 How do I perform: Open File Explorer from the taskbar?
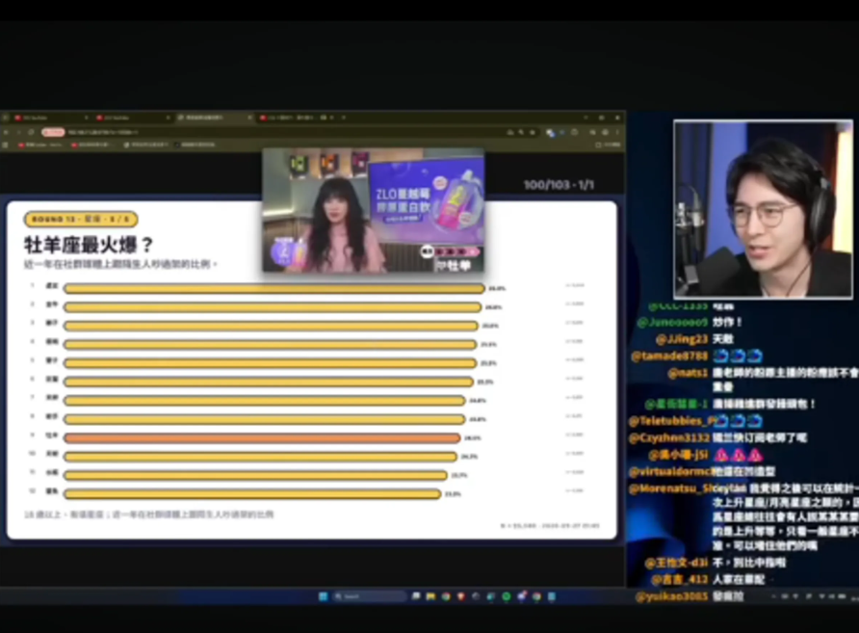point(430,596)
